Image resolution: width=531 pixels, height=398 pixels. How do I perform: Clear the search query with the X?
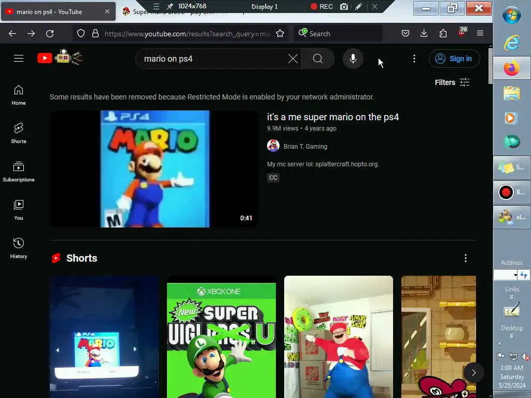coord(293,59)
